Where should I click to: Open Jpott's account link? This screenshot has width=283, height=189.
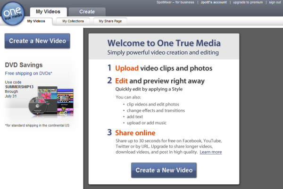click(214, 2)
